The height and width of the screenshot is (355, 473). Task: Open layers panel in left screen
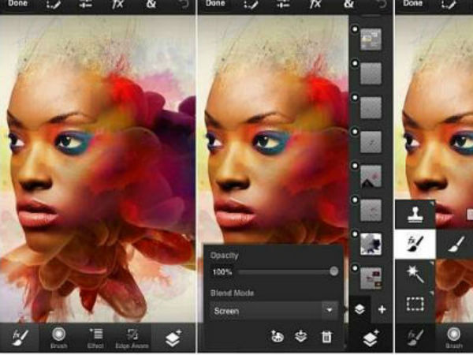click(x=173, y=337)
